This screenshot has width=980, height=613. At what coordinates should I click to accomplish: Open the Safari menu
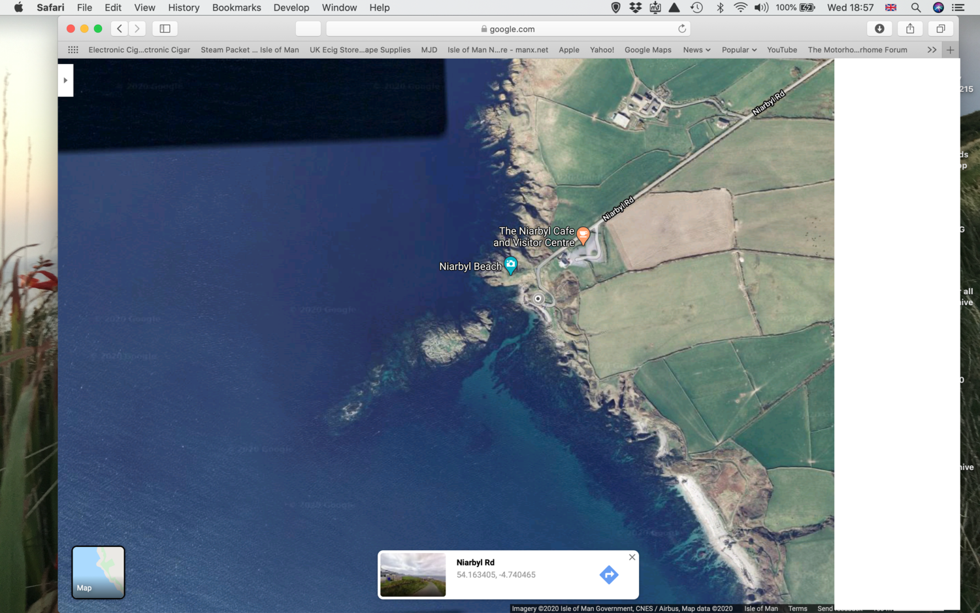coord(50,8)
